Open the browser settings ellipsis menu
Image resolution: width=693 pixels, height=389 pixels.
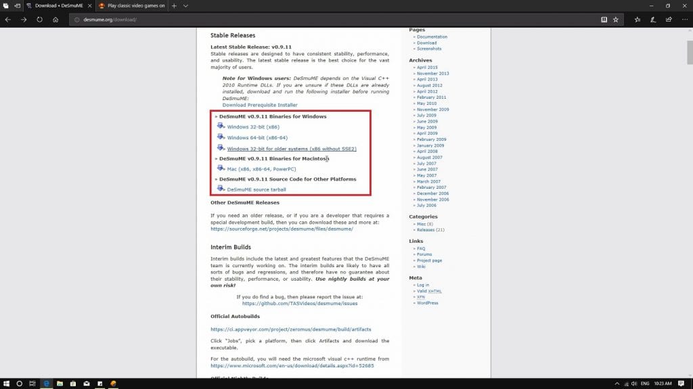coord(685,20)
